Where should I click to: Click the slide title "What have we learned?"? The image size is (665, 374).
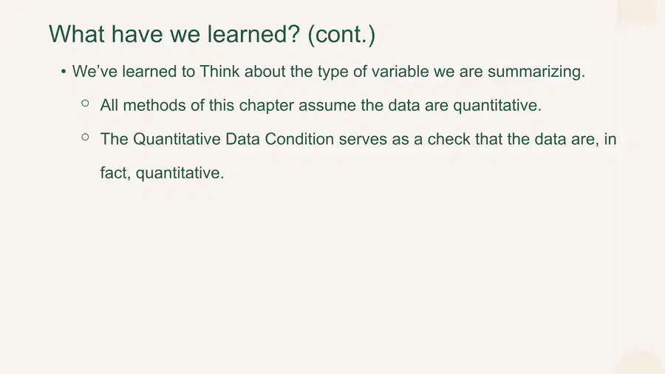pyautogui.click(x=174, y=34)
